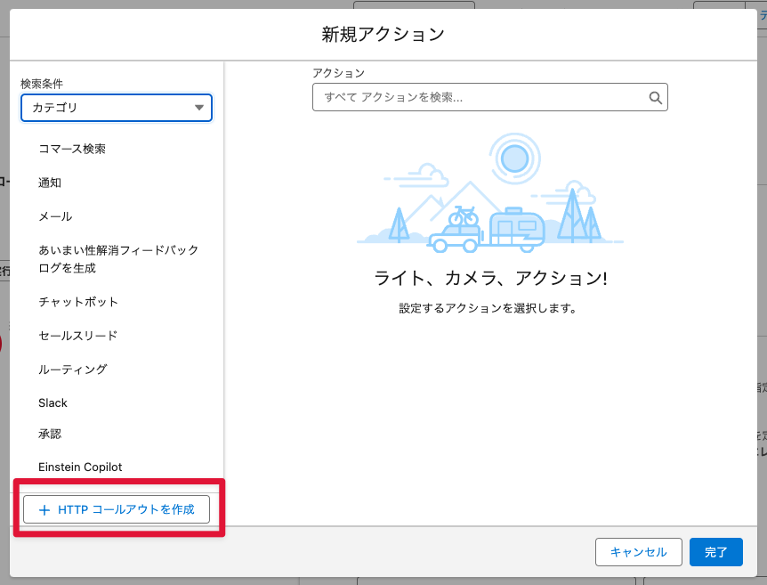767x585 pixels.
Task: Click the plus icon on HTTP callout button
Action: 44,510
